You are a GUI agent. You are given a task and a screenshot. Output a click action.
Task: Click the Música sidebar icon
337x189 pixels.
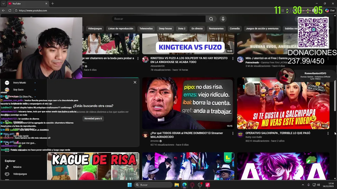[7, 167]
